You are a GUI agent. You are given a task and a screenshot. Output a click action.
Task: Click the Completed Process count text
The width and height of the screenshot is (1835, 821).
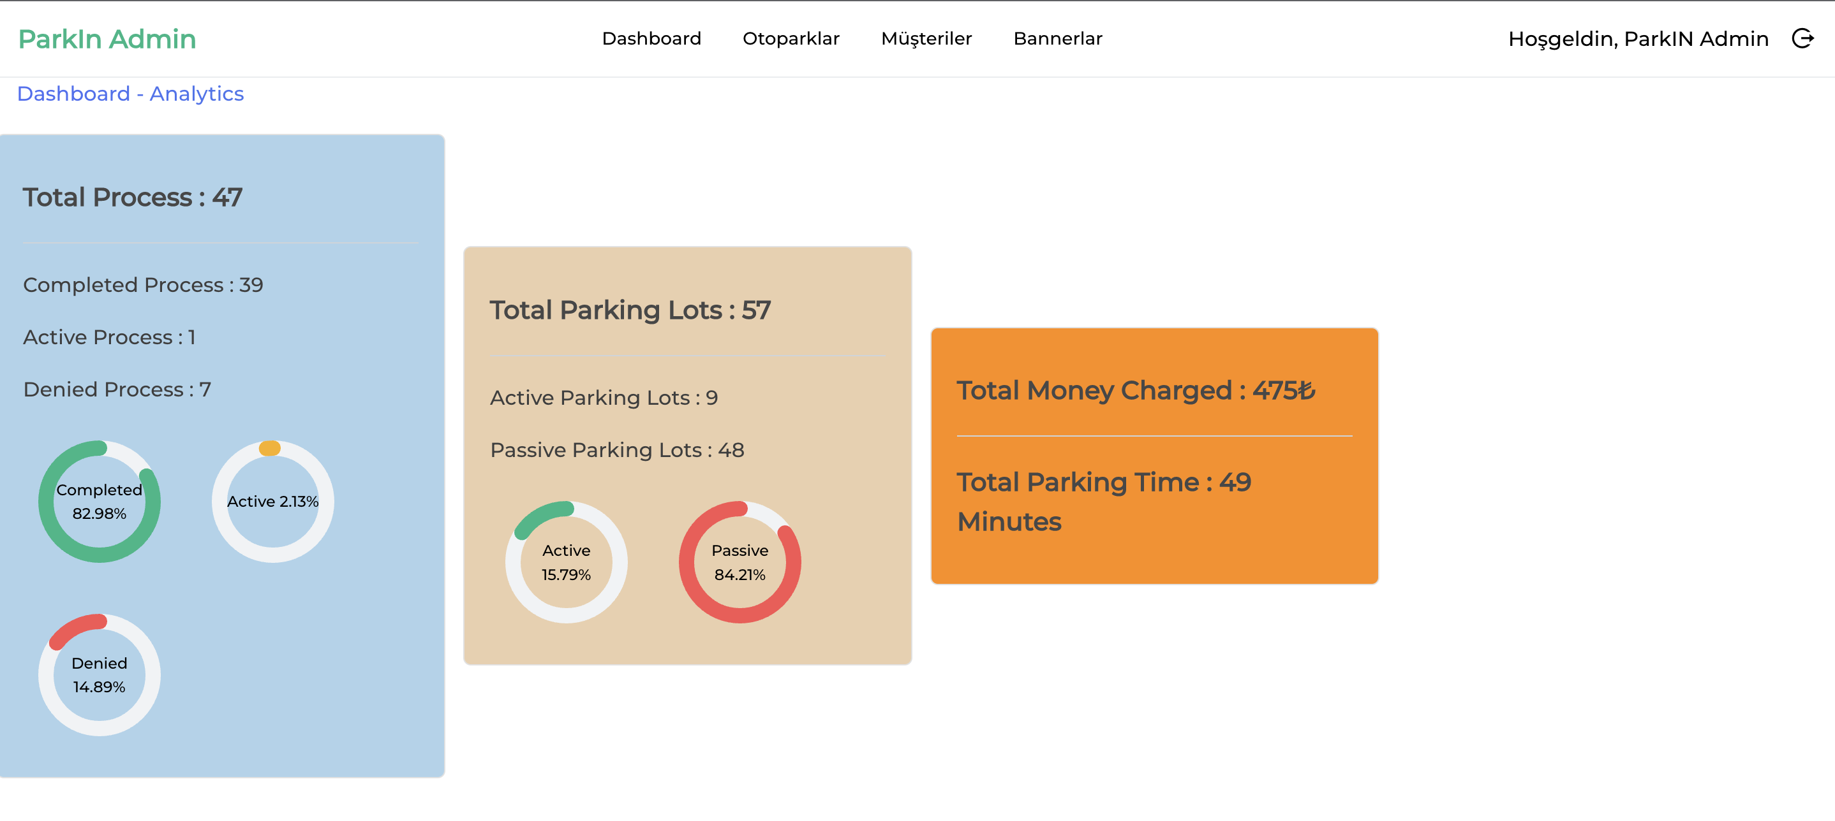[x=142, y=284]
